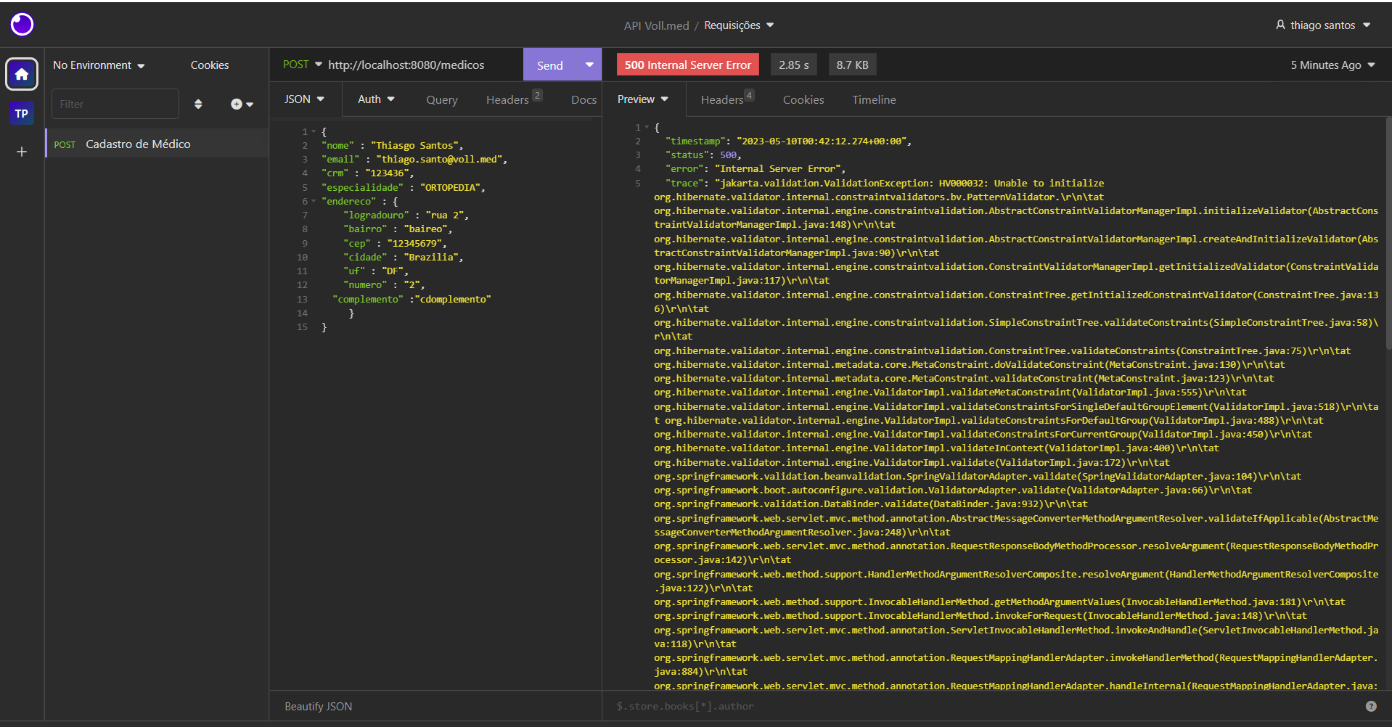Open the POST method dropdown
The width and height of the screenshot is (1392, 727).
tap(302, 65)
